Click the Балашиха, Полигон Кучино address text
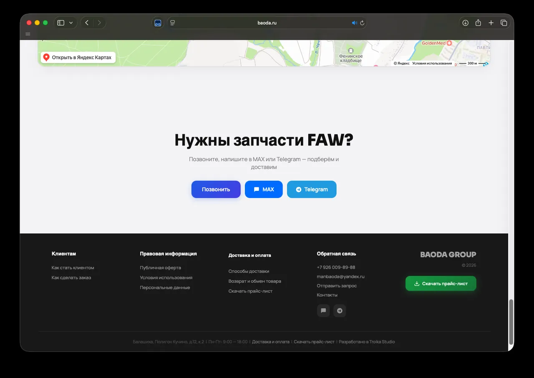Image resolution: width=534 pixels, height=378 pixels. (x=169, y=342)
